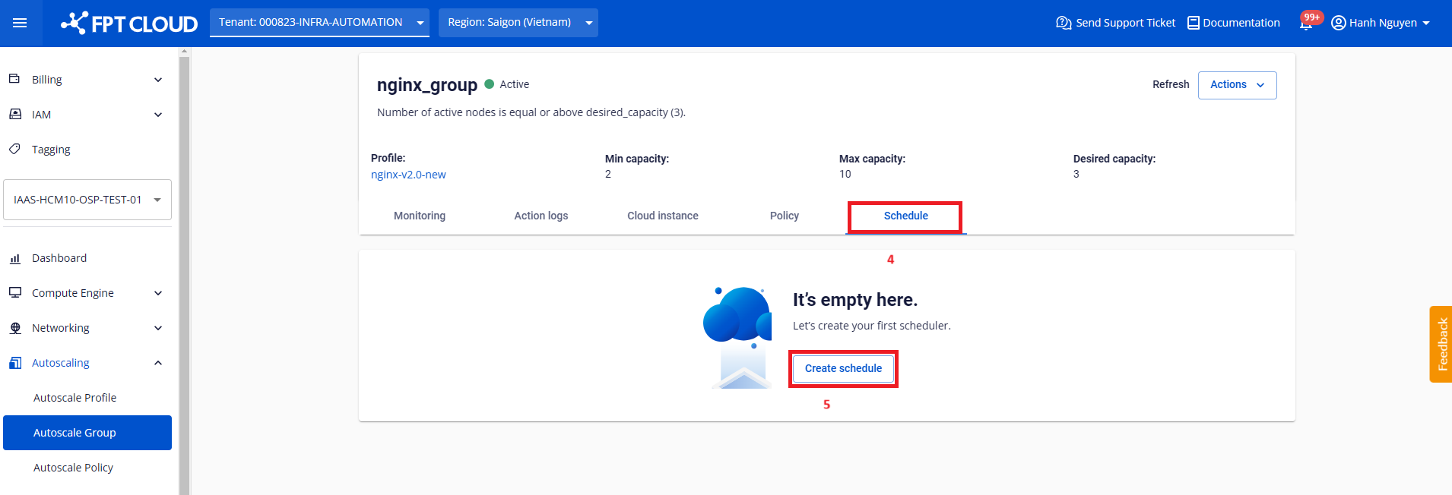Click the Networking globe icon
The height and width of the screenshot is (495, 1452).
14,328
